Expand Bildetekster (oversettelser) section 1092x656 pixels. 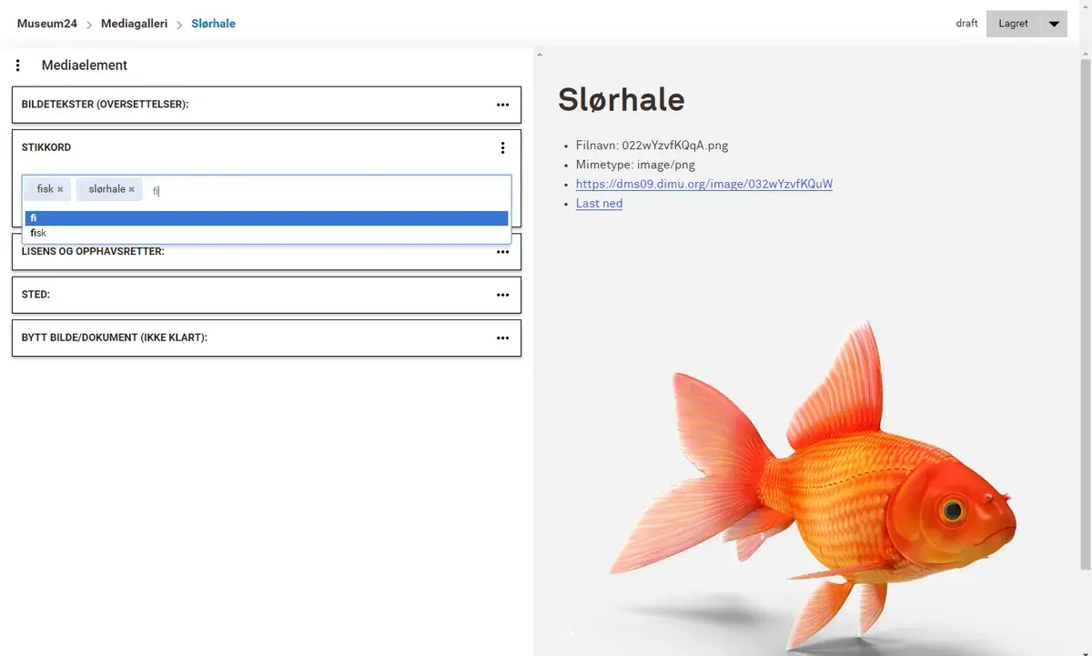(x=267, y=105)
